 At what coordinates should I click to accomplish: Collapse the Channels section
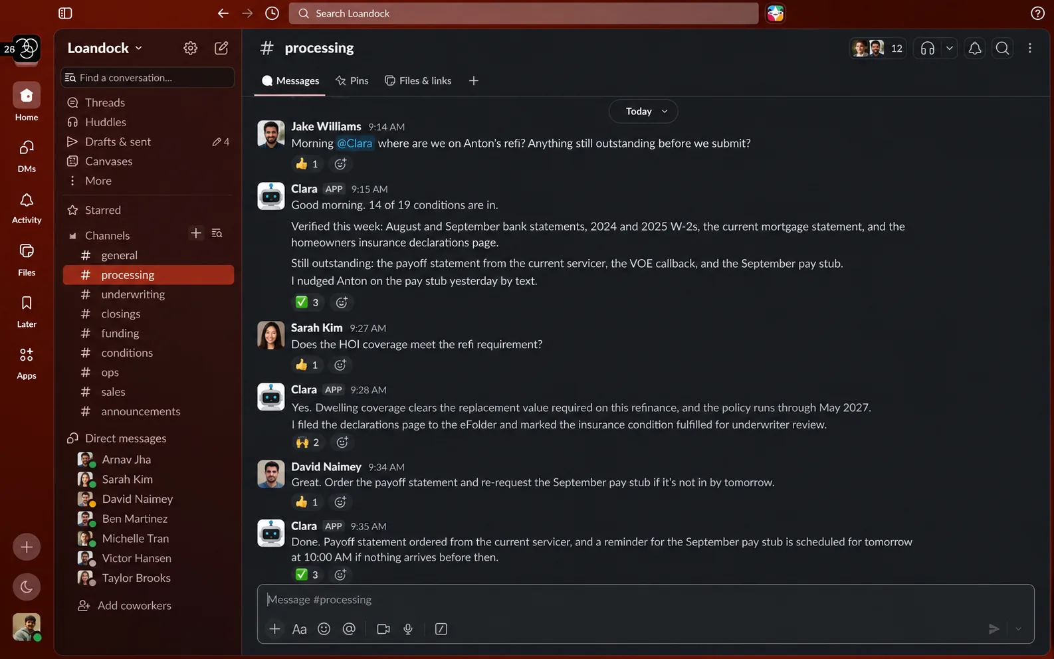click(x=73, y=236)
